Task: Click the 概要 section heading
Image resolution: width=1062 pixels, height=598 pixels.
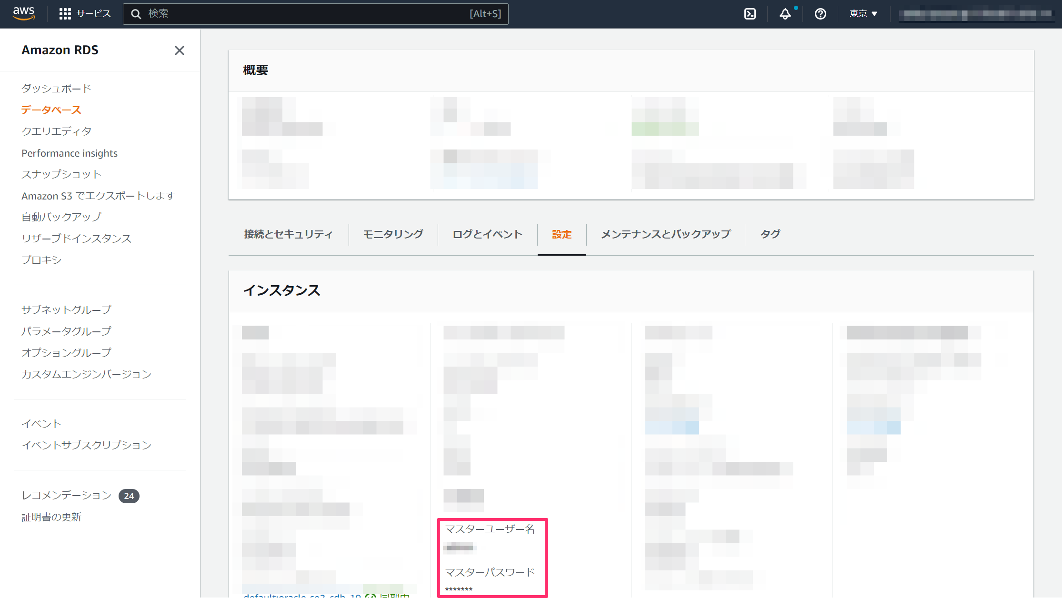Action: pos(256,70)
